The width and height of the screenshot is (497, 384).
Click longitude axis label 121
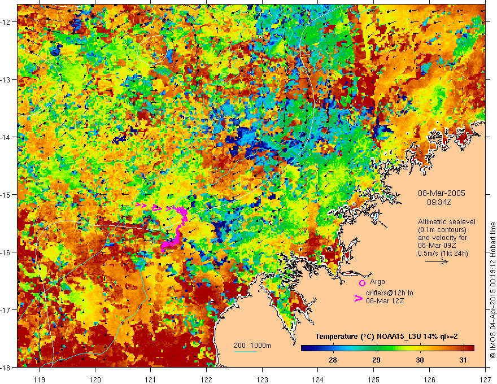pyautogui.click(x=151, y=379)
